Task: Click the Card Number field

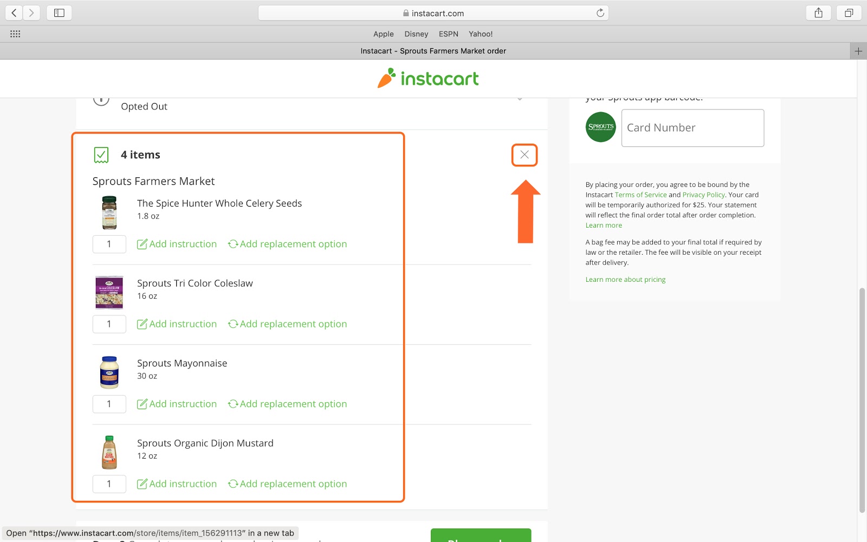Action: coord(693,128)
